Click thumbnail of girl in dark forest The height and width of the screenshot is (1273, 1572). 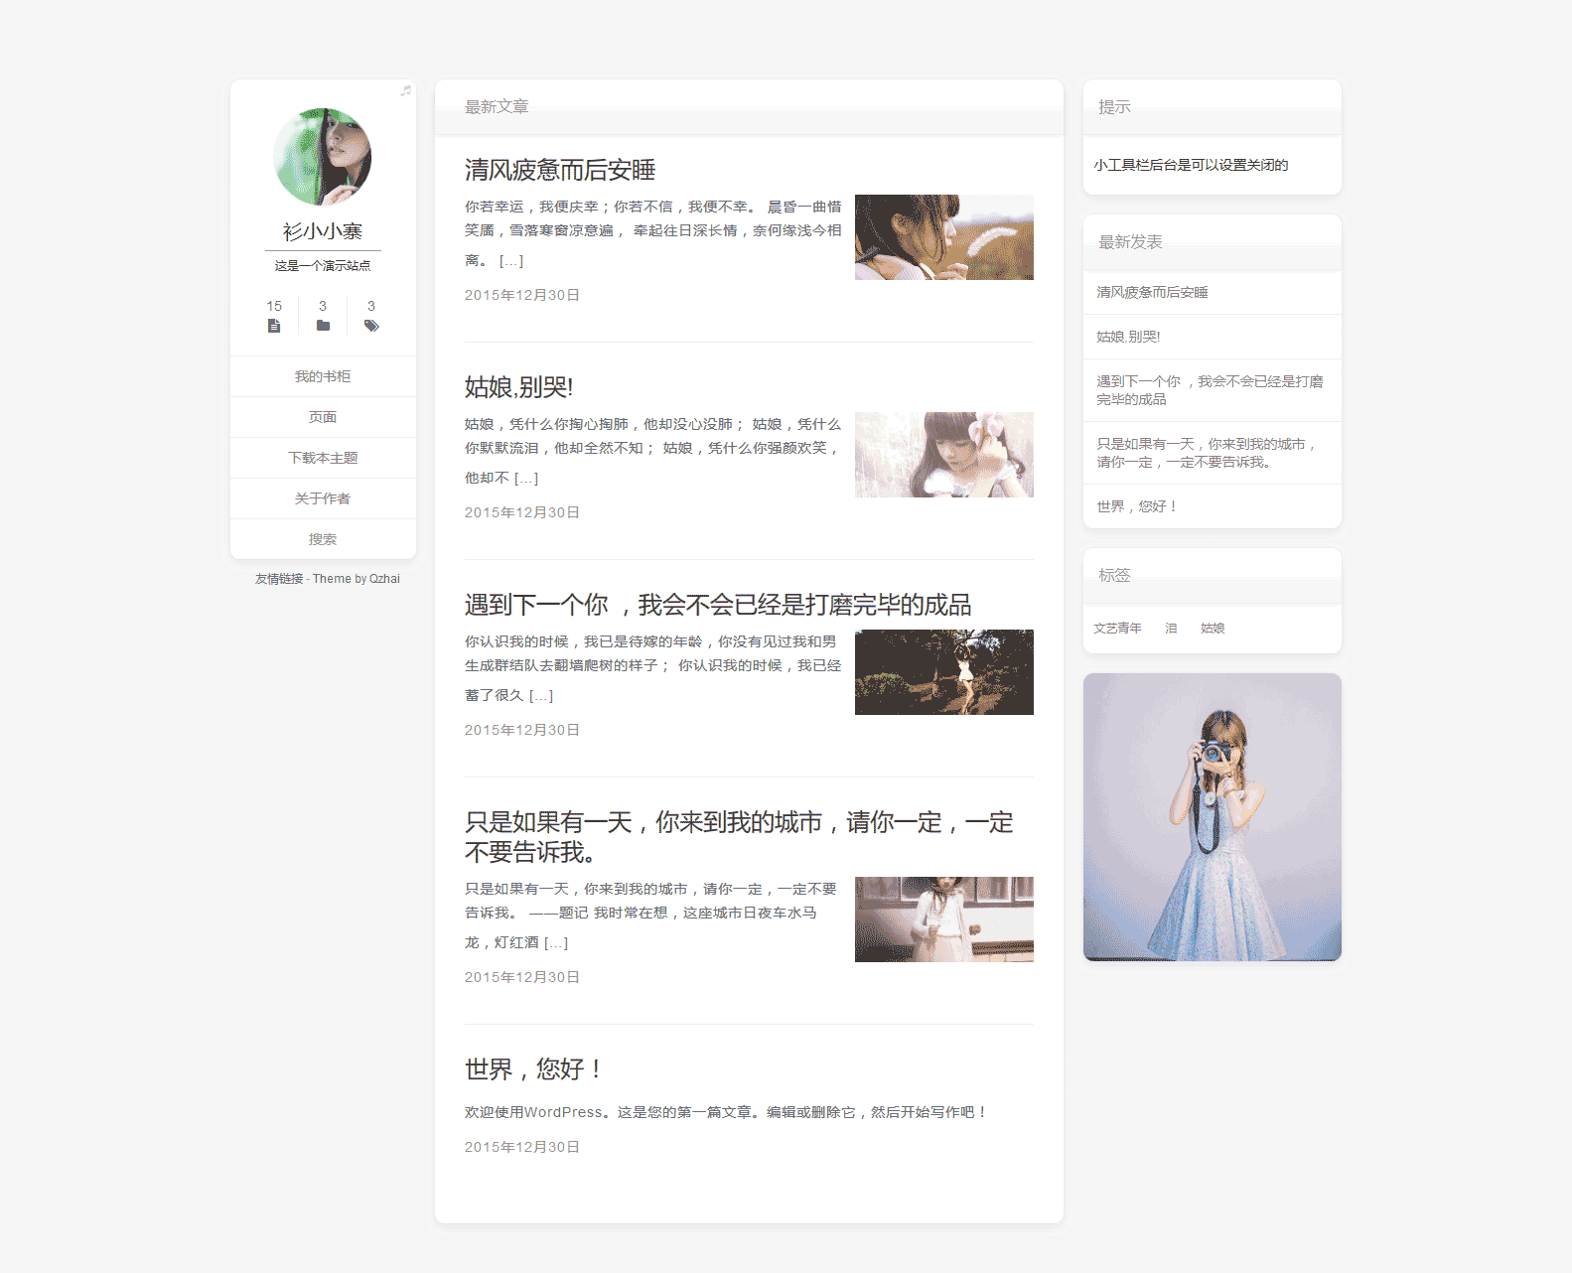(943, 672)
